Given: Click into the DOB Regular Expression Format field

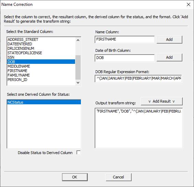Looking at the screenshot, I should pyautogui.click(x=138, y=78).
